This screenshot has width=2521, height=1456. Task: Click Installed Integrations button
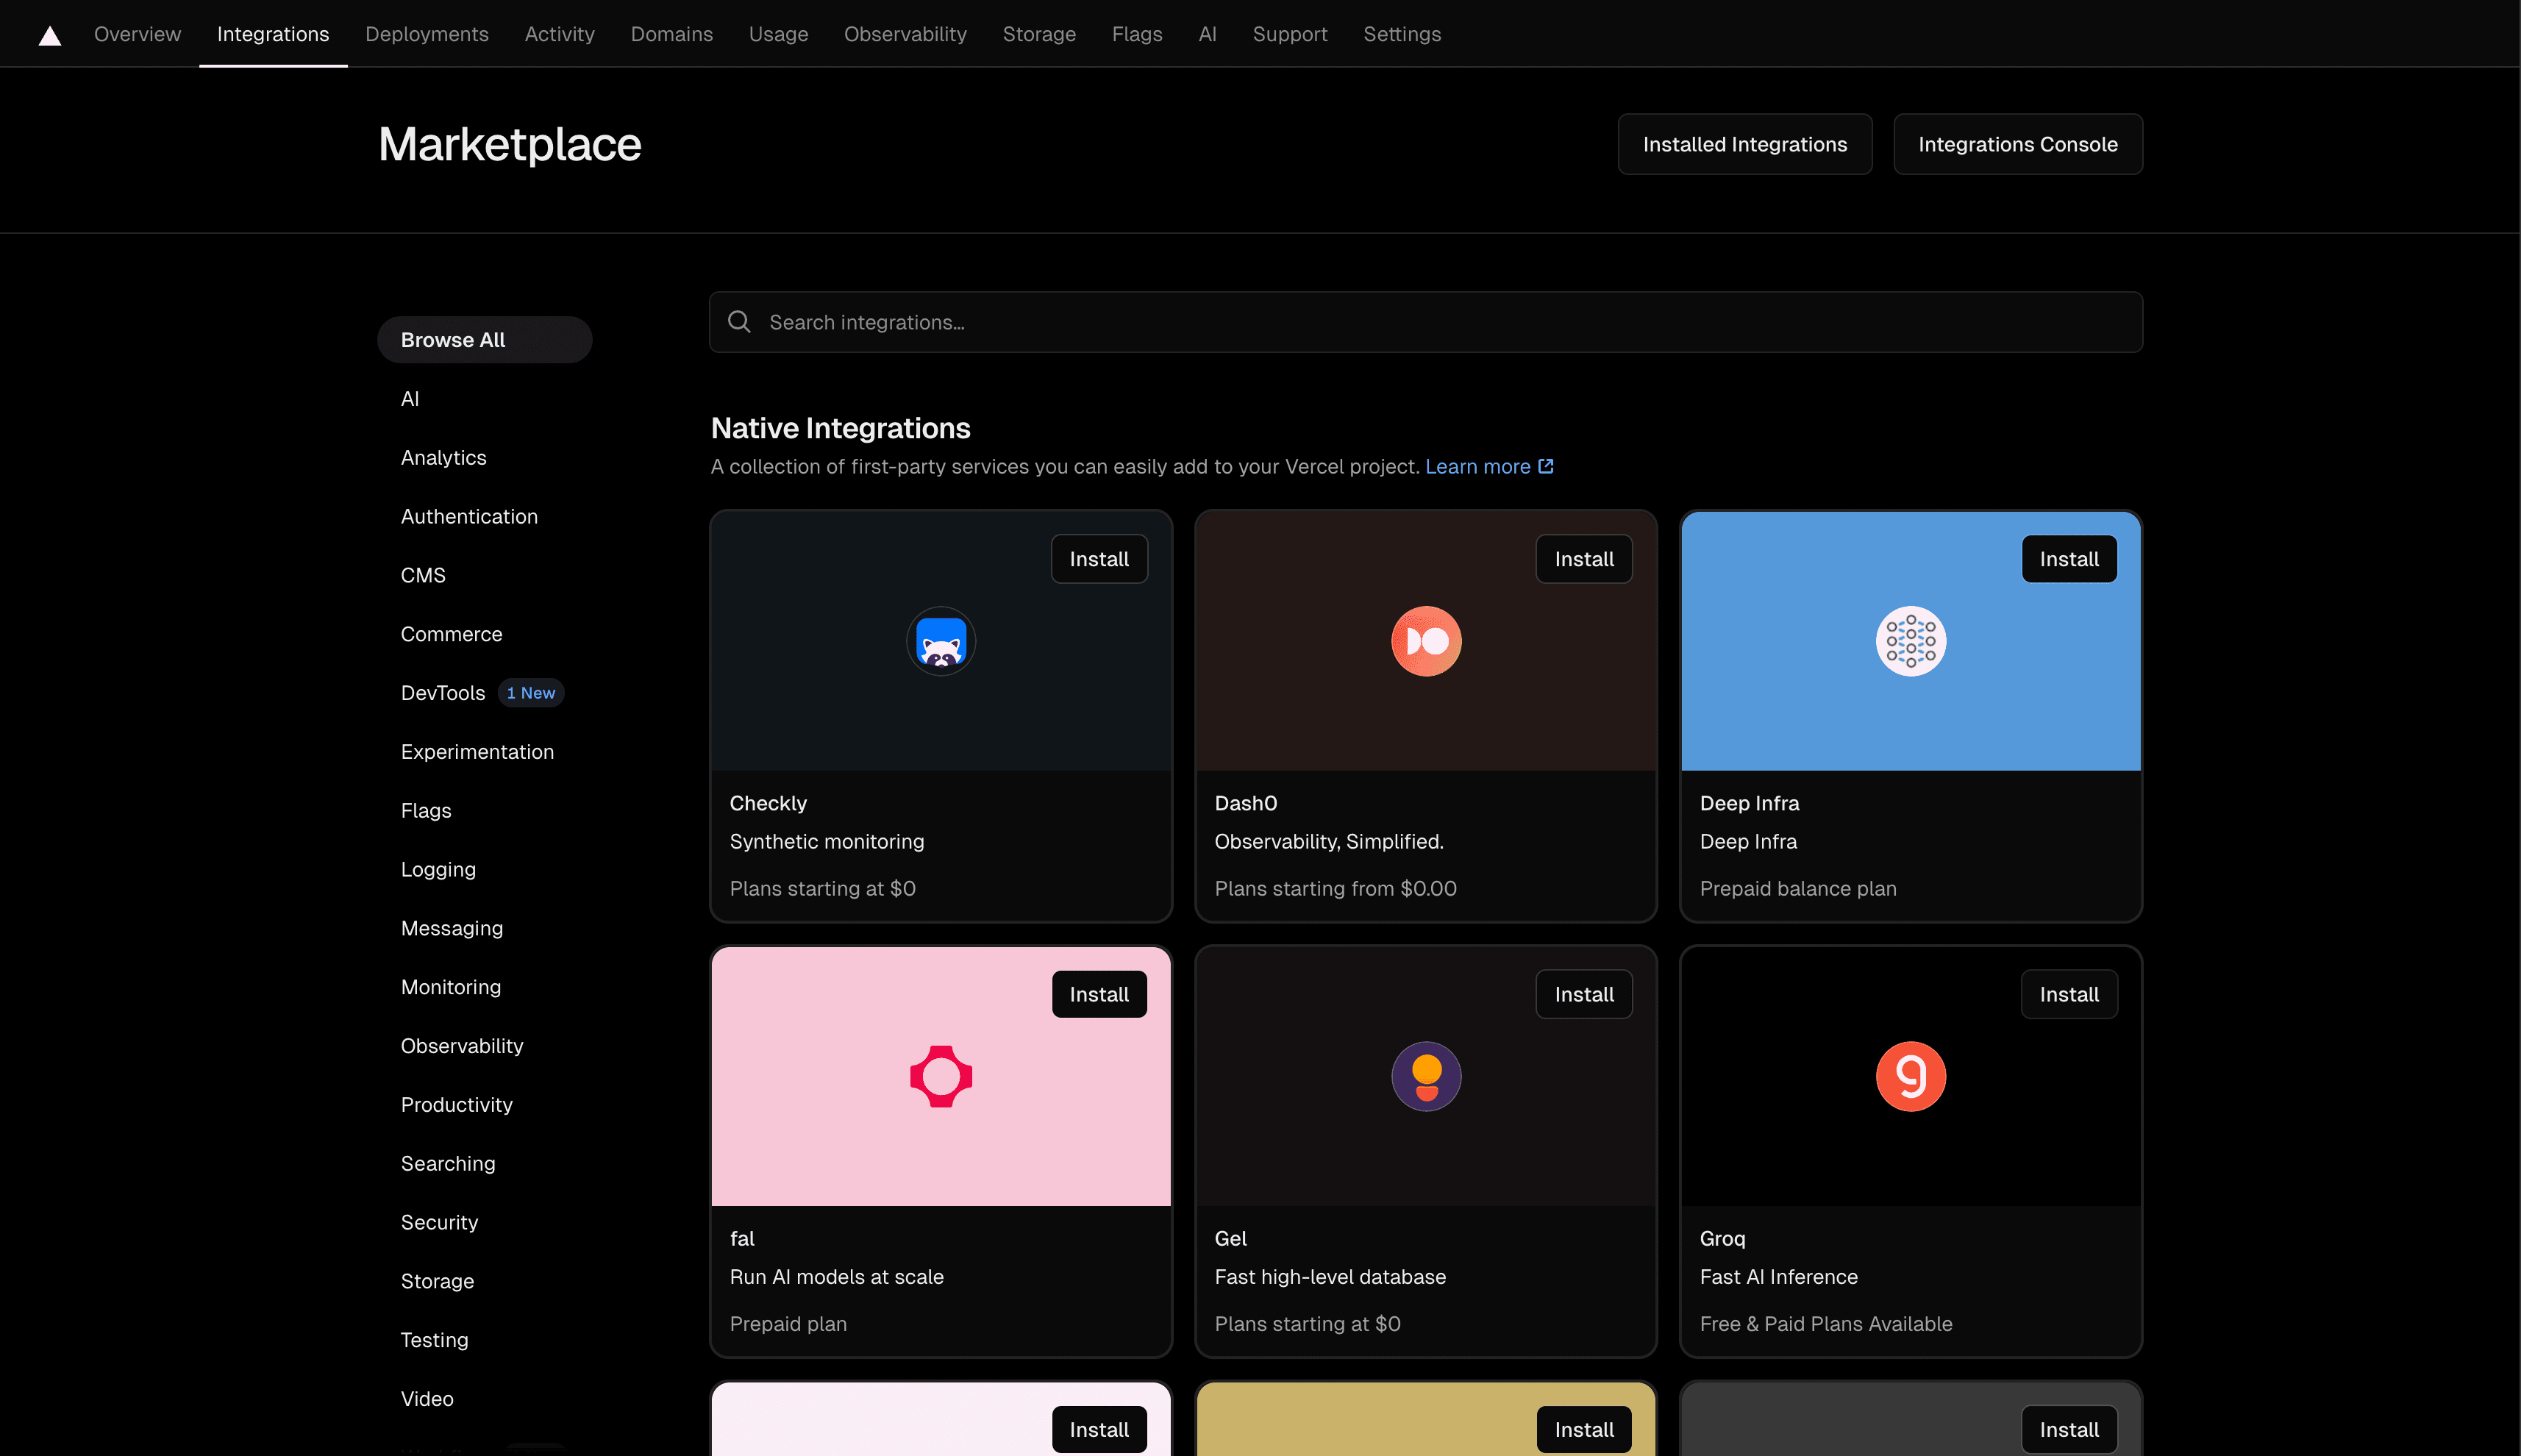1744,144
